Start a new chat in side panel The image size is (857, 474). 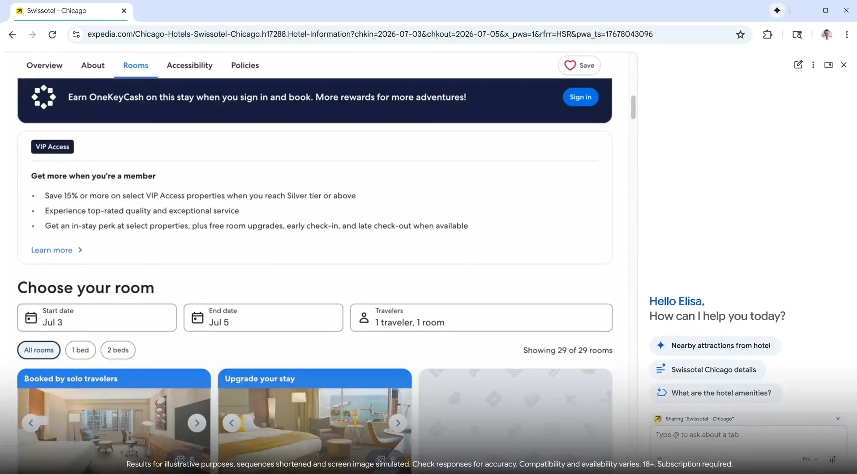pos(798,65)
